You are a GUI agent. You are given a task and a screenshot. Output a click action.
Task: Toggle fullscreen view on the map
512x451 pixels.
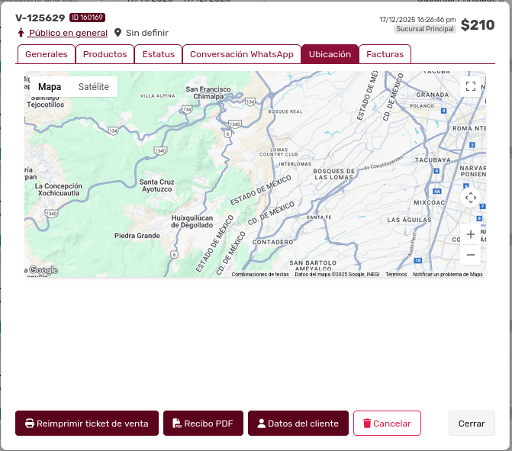(x=471, y=86)
